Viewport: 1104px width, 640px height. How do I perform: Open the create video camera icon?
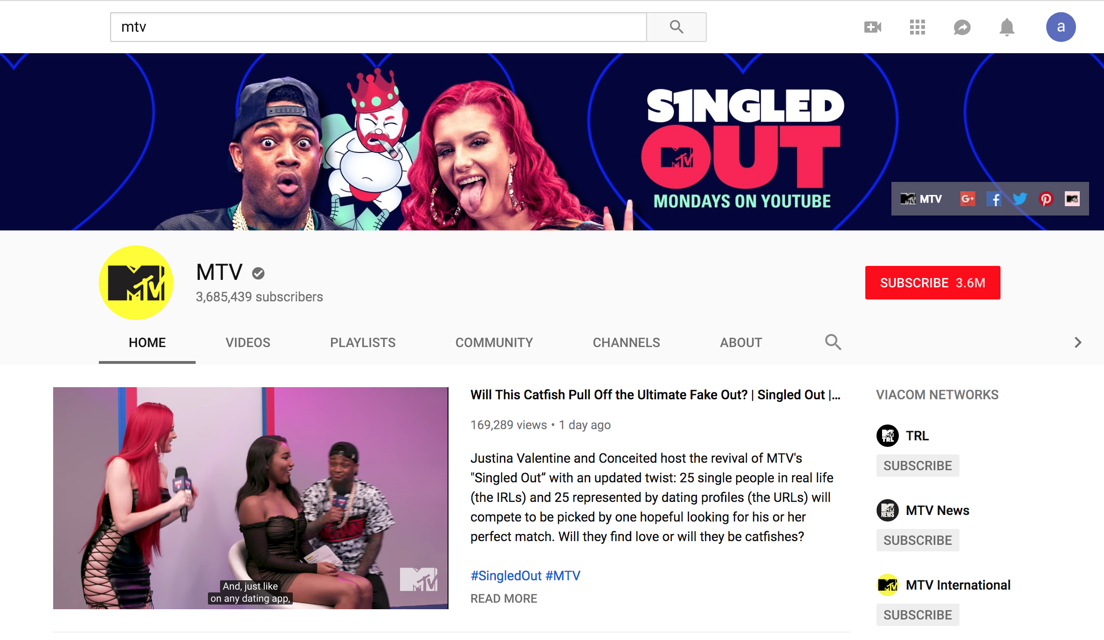click(x=872, y=27)
